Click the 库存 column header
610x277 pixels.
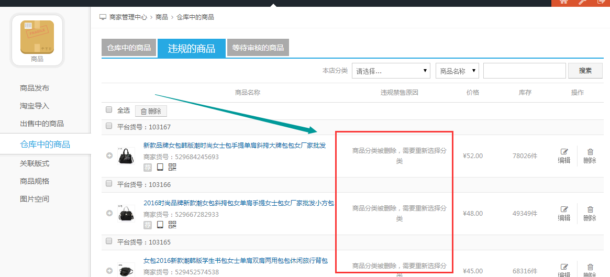click(525, 93)
